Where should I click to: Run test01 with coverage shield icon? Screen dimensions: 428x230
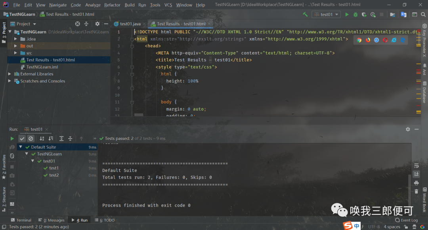[x=364, y=15]
